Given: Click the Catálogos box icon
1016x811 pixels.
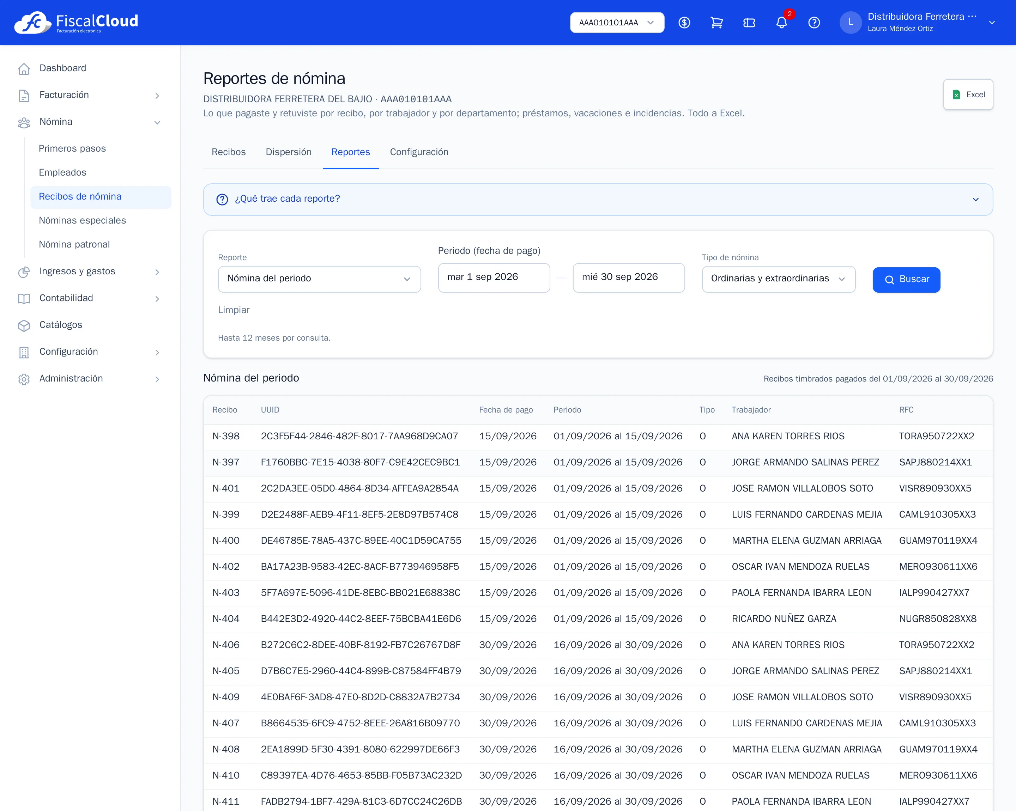Looking at the screenshot, I should pyautogui.click(x=24, y=325).
